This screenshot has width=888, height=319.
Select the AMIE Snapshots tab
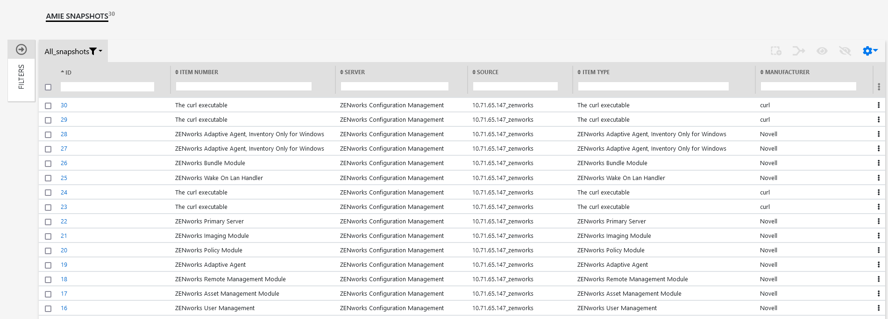[77, 16]
